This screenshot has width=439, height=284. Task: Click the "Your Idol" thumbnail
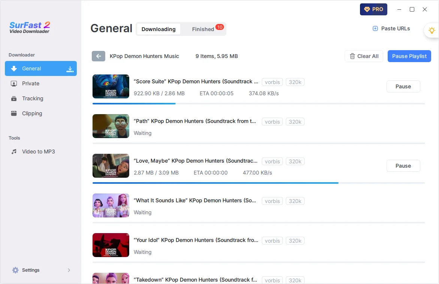coord(111,245)
